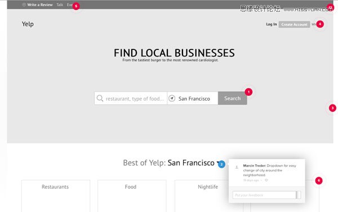
Task: Click the Log In link
Action: point(271,24)
